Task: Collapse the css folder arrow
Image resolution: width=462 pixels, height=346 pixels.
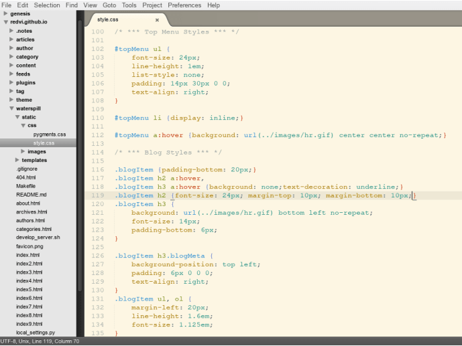Action: tap(23, 126)
